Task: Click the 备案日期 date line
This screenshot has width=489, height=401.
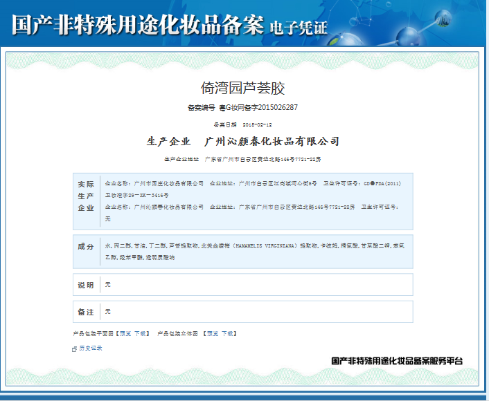Action: pos(242,124)
